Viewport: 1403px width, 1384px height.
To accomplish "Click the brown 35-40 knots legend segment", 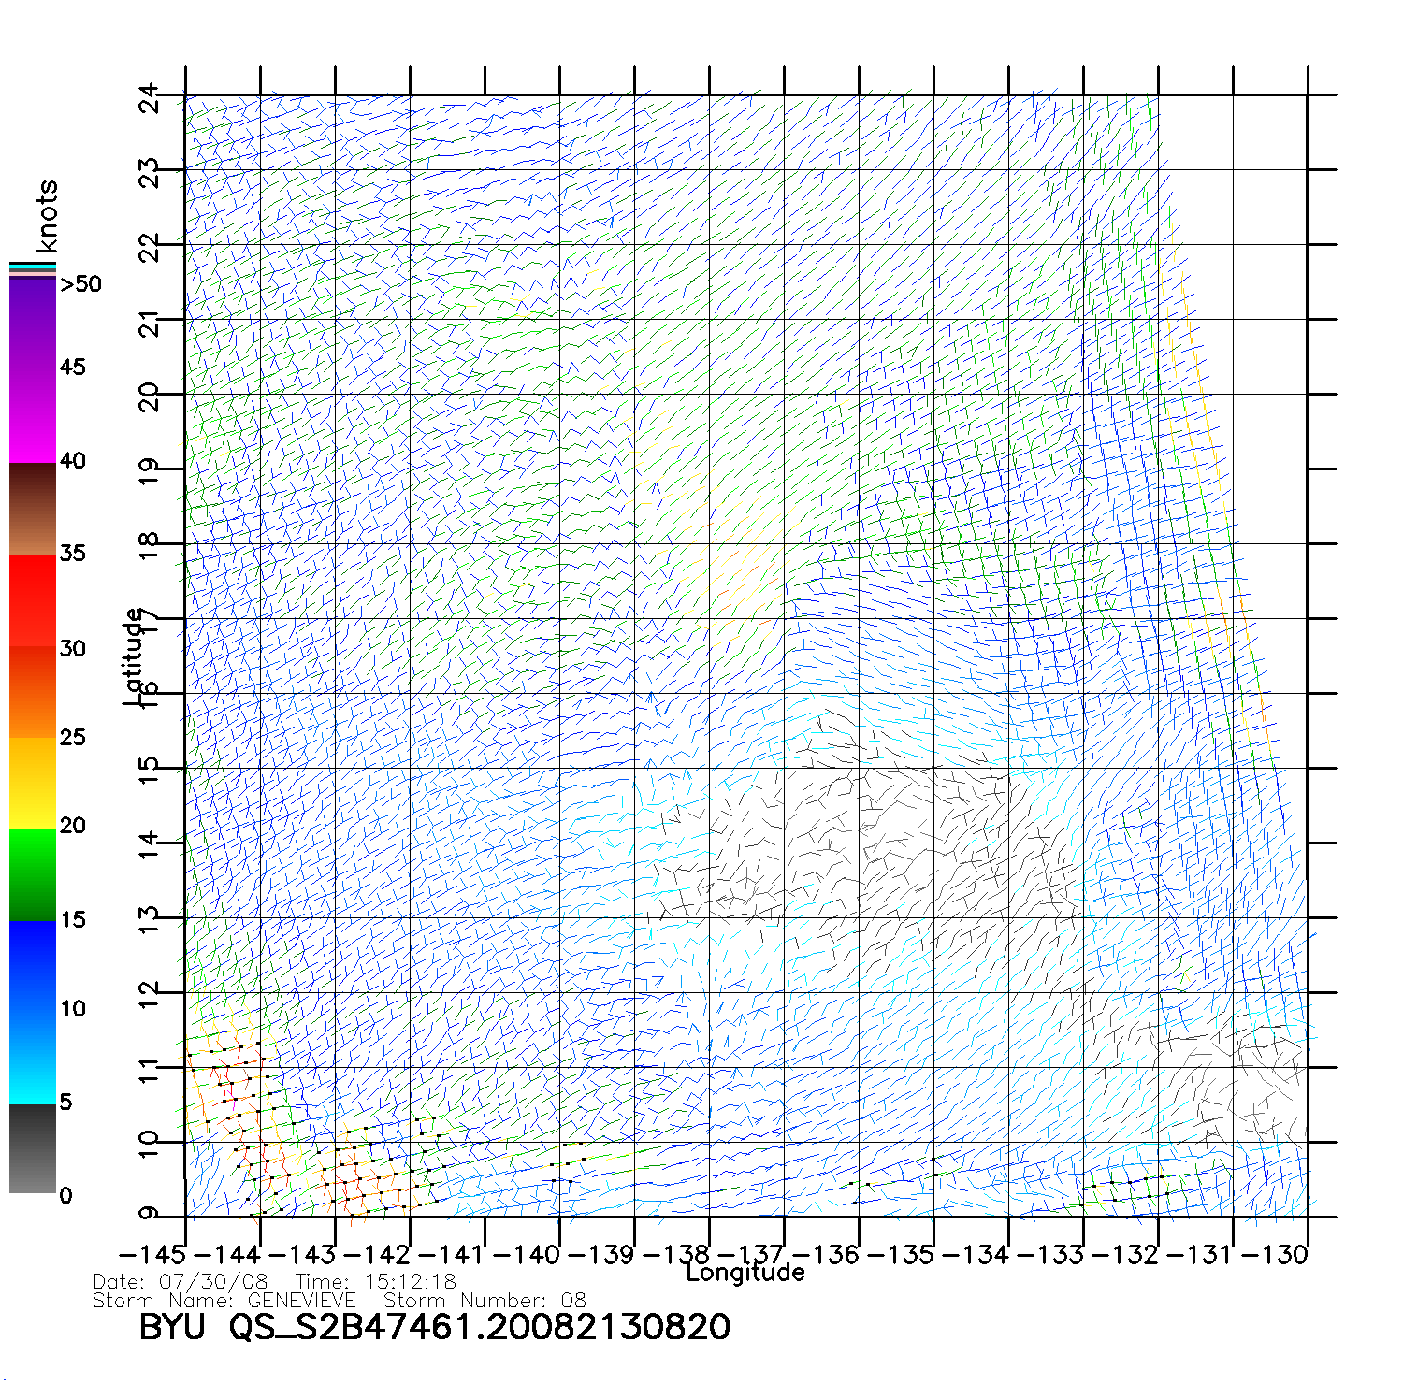I will pyautogui.click(x=32, y=510).
